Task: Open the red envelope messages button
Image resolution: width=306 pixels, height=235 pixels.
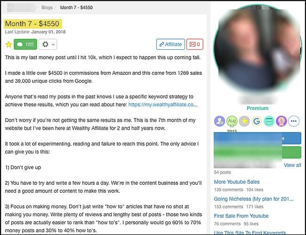Action: [x=195, y=45]
